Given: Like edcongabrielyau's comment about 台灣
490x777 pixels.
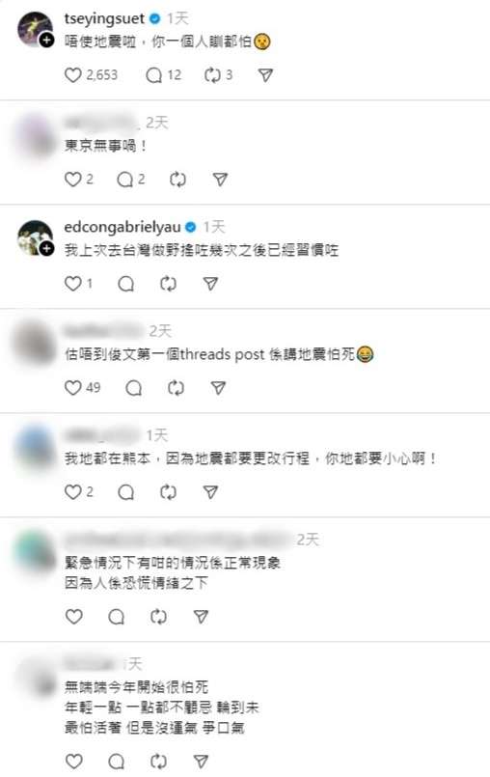Looking at the screenshot, I should [x=73, y=284].
